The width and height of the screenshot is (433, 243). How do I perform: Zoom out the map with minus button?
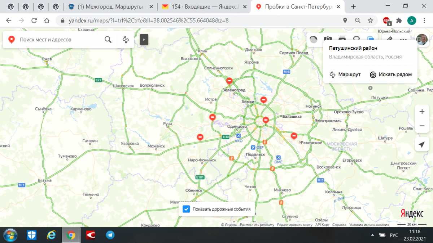422,126
